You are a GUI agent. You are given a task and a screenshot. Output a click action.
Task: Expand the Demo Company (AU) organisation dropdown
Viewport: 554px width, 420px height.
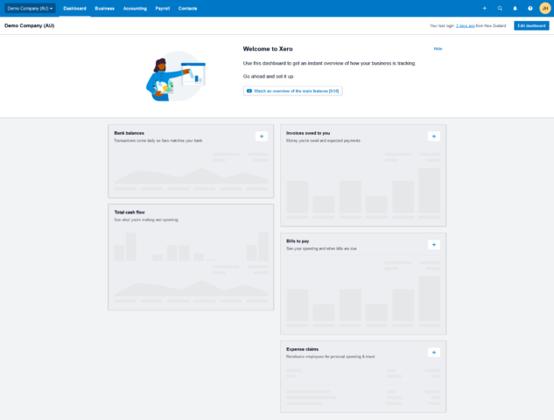[30, 8]
